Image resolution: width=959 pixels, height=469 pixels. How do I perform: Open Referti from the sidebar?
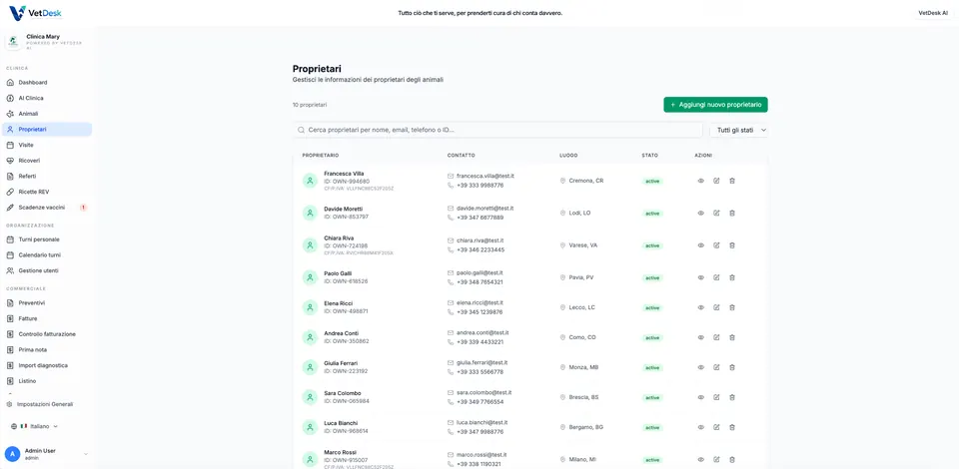(47, 176)
